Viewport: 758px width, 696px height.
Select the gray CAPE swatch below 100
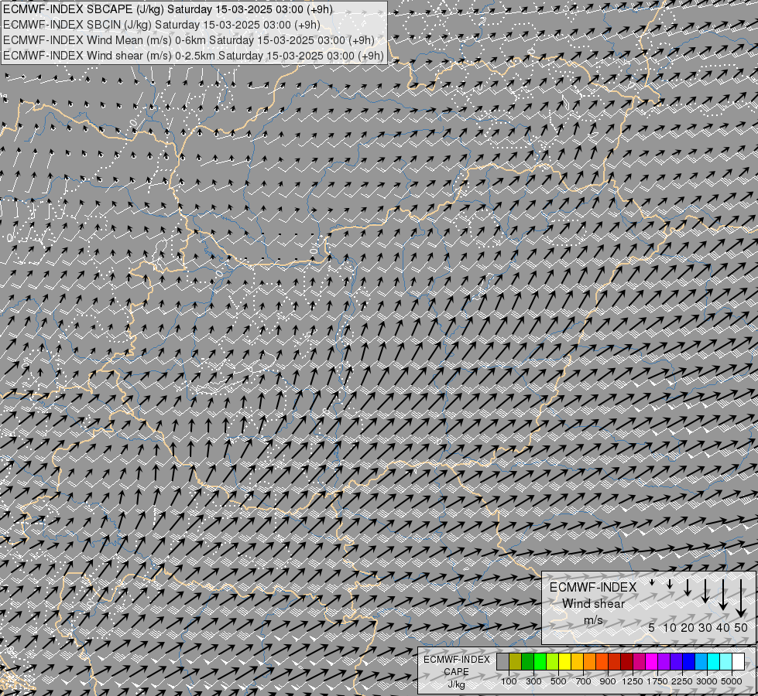(502, 661)
